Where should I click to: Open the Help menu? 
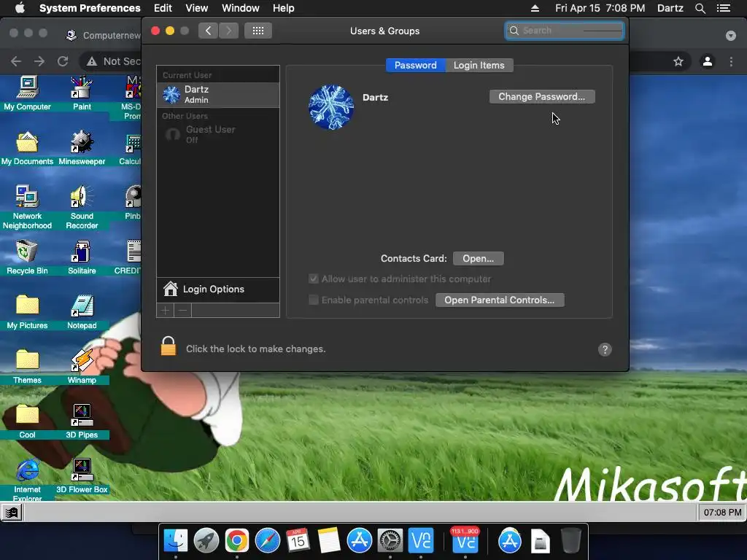tap(284, 8)
